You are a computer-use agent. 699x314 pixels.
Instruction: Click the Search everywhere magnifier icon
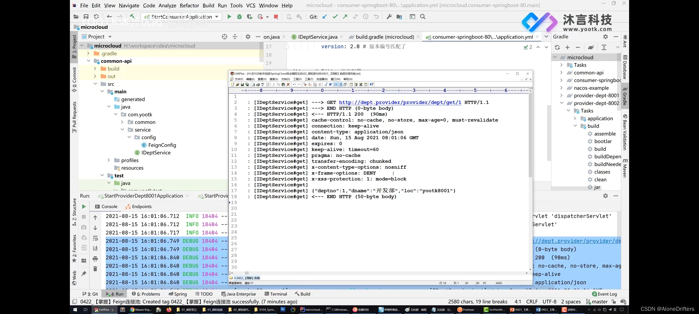423,17
